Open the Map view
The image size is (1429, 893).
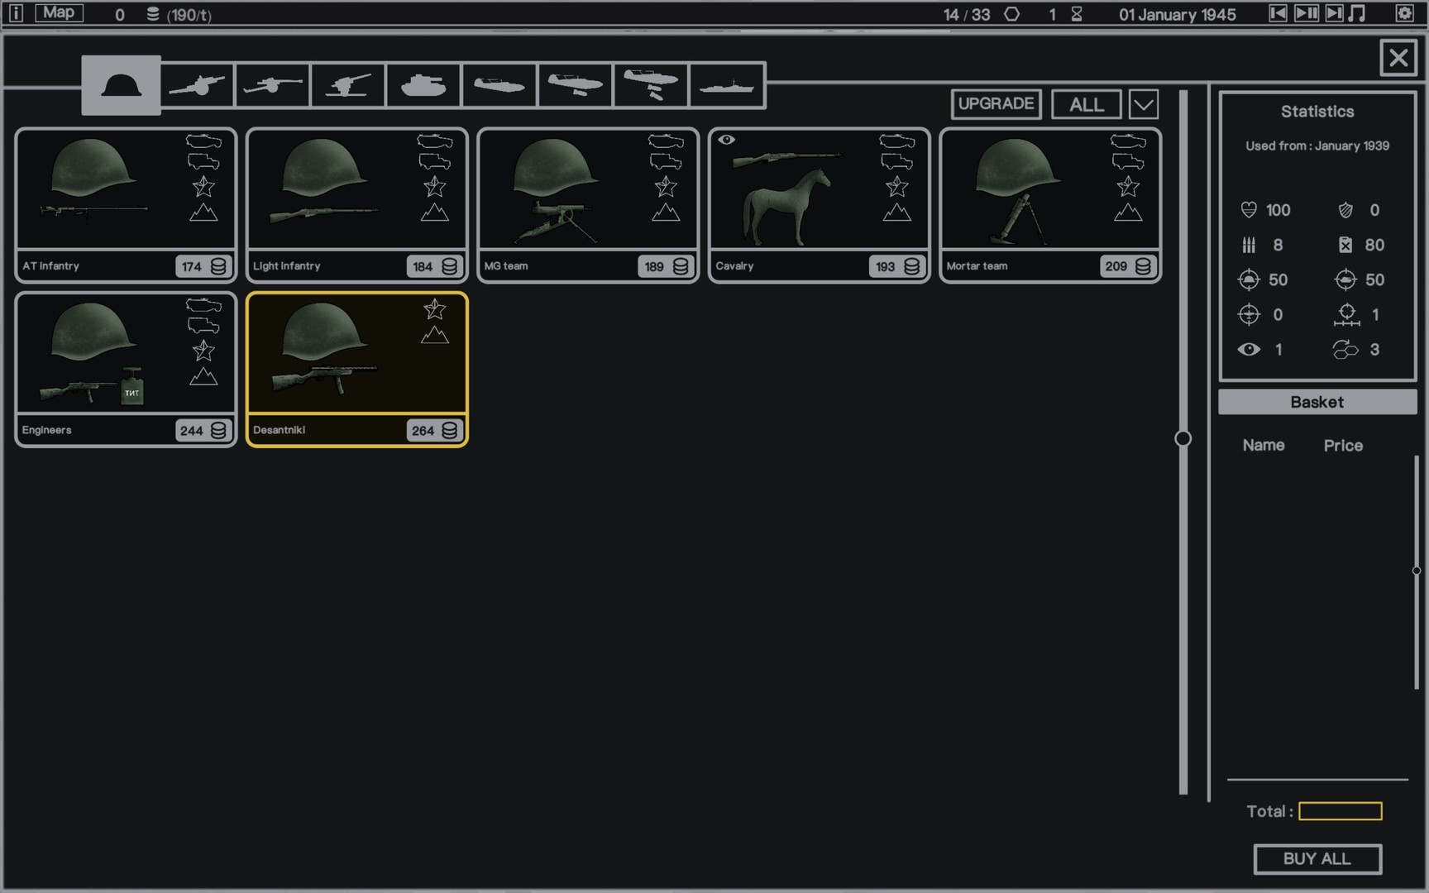pyautogui.click(x=59, y=12)
